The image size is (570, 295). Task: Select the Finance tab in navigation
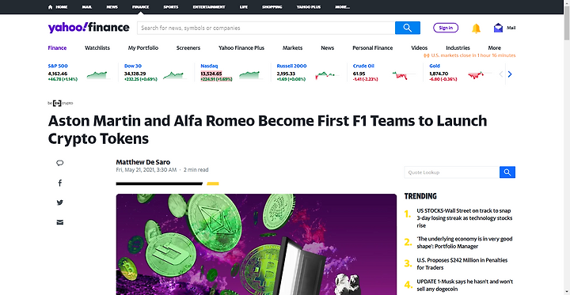coord(58,48)
